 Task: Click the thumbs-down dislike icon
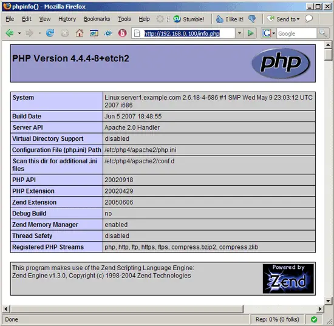252,19
